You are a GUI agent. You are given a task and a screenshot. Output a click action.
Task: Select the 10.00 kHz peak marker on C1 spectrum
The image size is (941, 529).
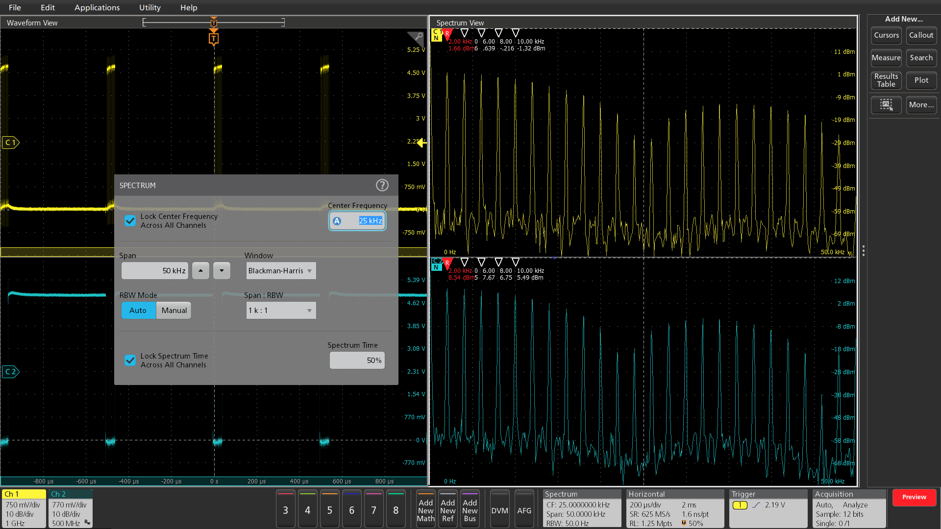coord(516,33)
